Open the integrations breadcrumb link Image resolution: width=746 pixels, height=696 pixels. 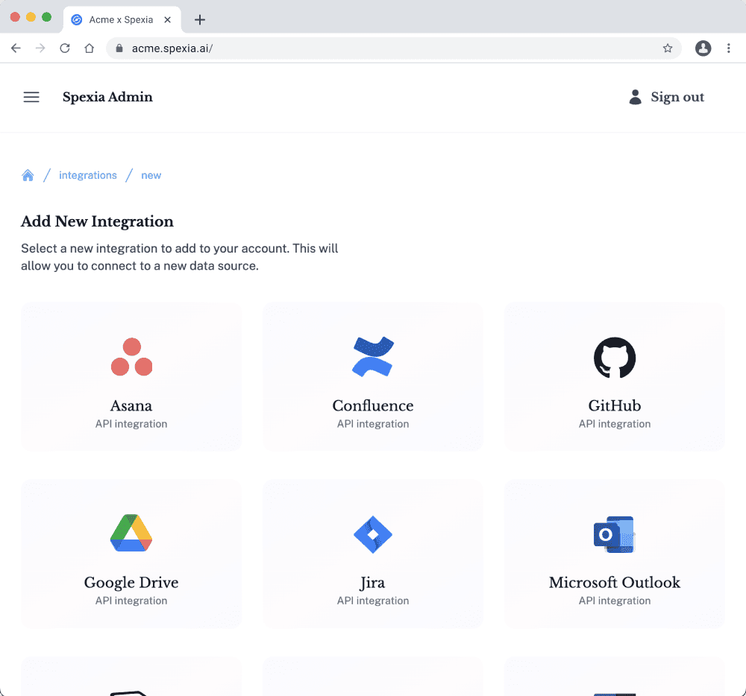87,175
